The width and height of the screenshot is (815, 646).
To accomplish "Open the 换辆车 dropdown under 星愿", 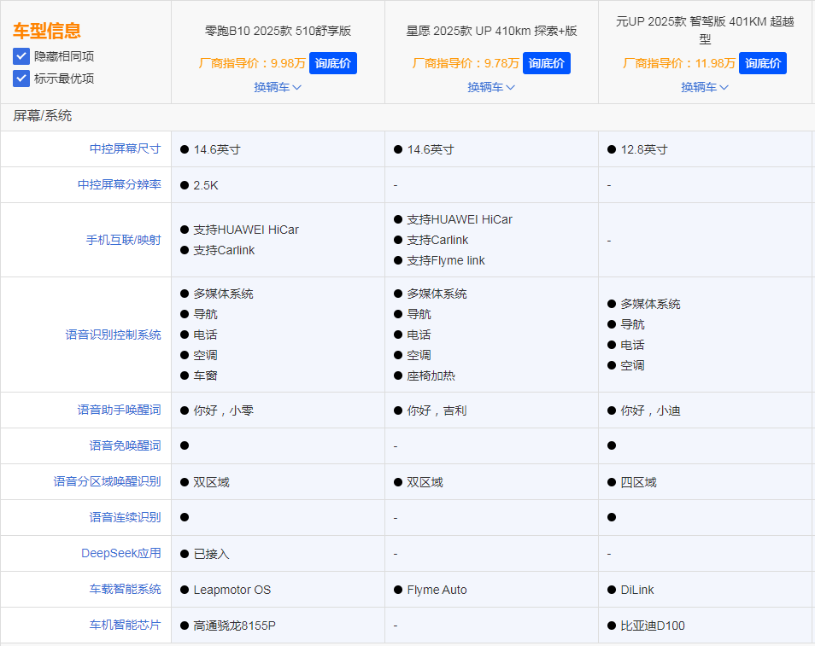I will pos(491,87).
